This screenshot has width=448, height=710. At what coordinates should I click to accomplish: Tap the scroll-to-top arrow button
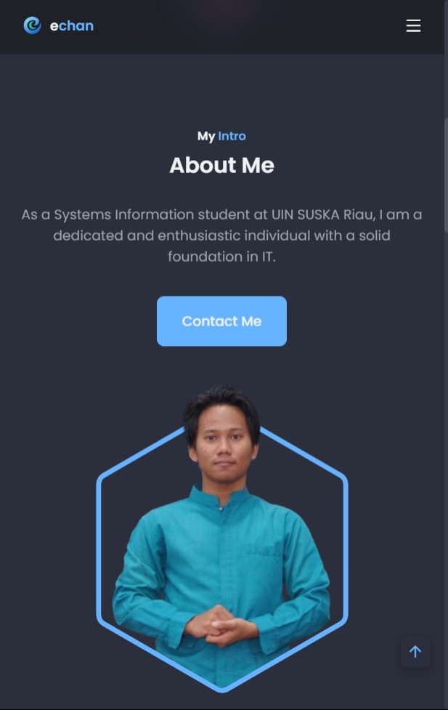[415, 652]
